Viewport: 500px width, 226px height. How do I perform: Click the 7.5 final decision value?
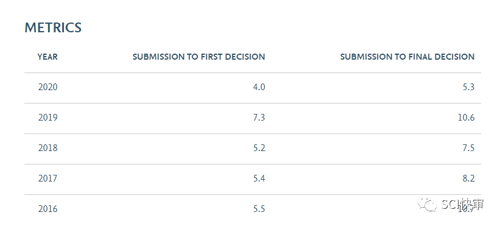468,148
